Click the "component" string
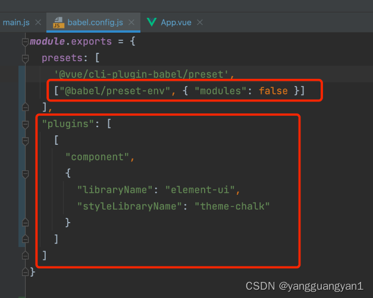373x298 pixels. tap(98, 157)
